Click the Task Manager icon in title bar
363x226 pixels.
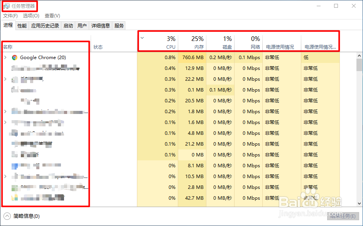[7, 6]
